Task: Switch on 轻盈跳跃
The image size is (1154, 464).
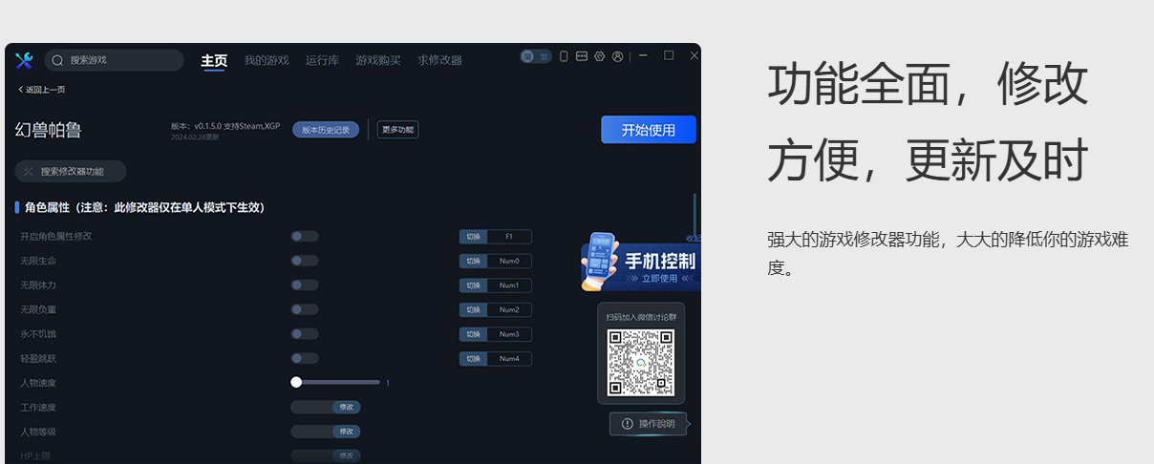Action: click(x=305, y=358)
